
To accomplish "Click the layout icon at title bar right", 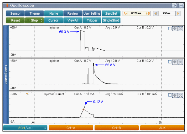I will pos(181,5).
